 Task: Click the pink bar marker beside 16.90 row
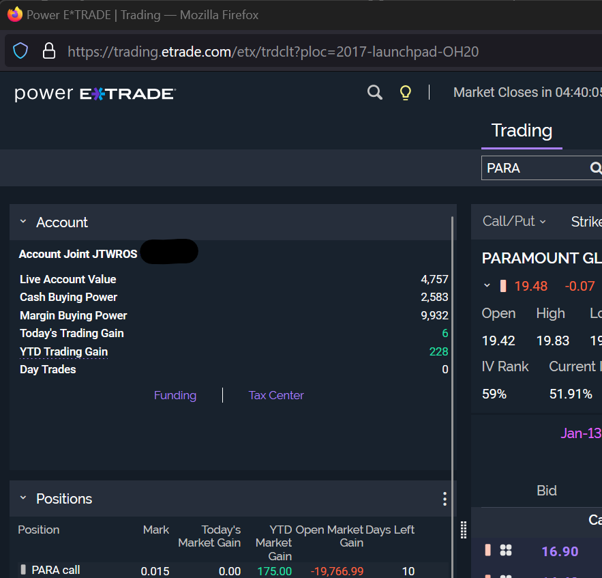(487, 550)
